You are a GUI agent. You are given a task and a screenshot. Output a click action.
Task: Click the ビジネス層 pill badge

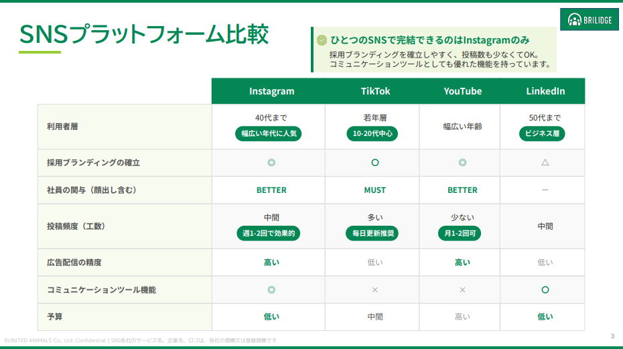(x=542, y=133)
